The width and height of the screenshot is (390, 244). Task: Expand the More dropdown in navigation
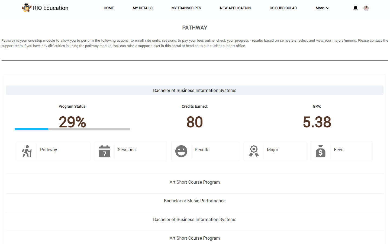pos(322,8)
